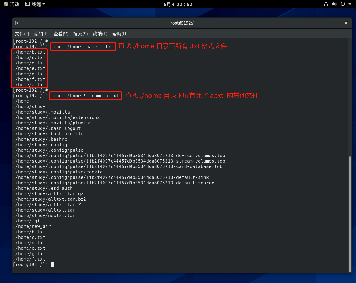The width and height of the screenshot is (356, 283).
Task: Click the ./home/study/alltxt.tar.gz output line
Action: coord(48,194)
